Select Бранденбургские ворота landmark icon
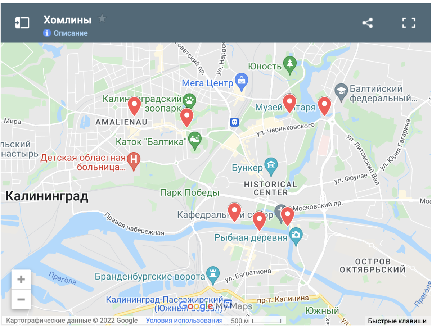This screenshot has height=327, width=432. coord(213,275)
